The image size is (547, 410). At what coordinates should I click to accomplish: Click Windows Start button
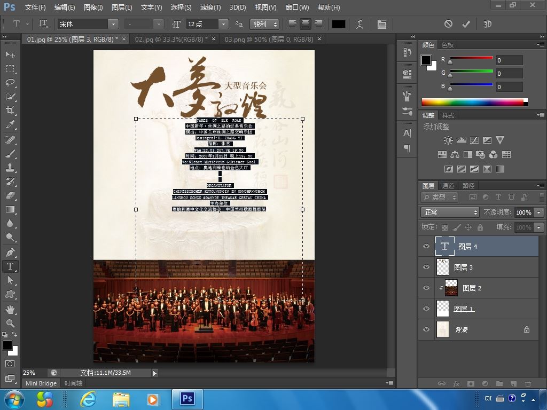pos(14,399)
